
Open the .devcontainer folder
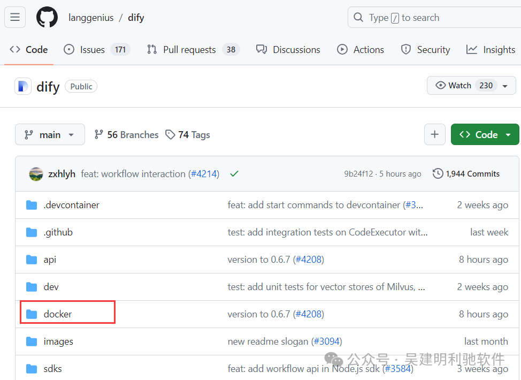tap(71, 205)
